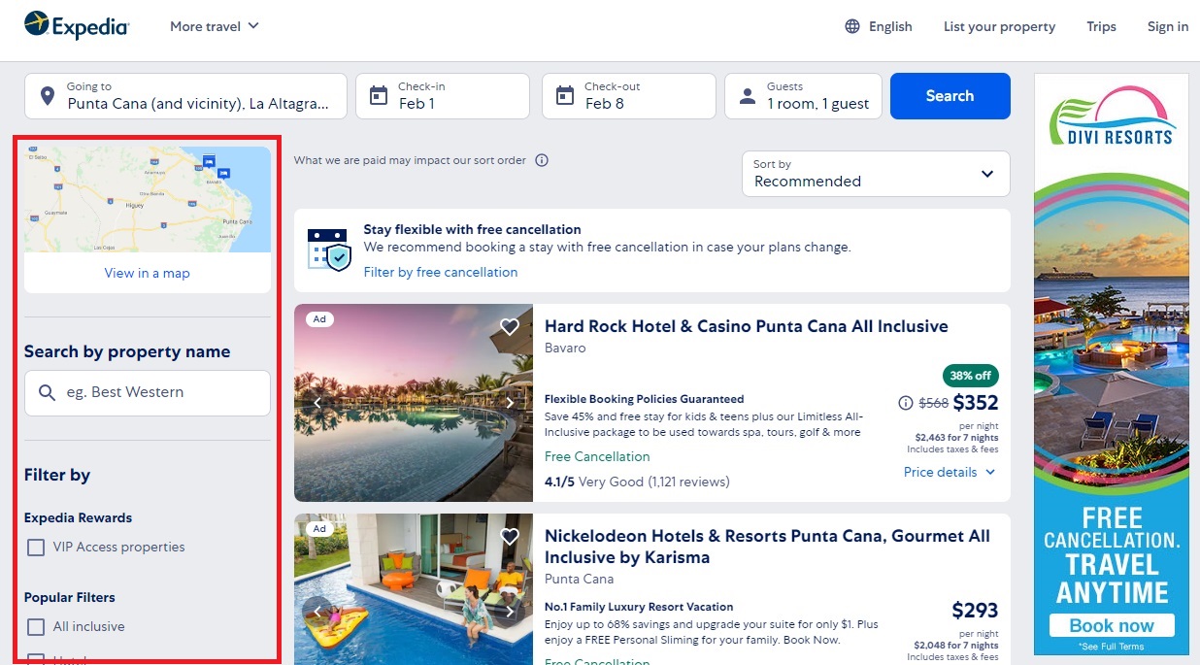This screenshot has width=1200, height=665.
Task: Save Nickelodeon Hotels with heart icon
Action: click(510, 537)
